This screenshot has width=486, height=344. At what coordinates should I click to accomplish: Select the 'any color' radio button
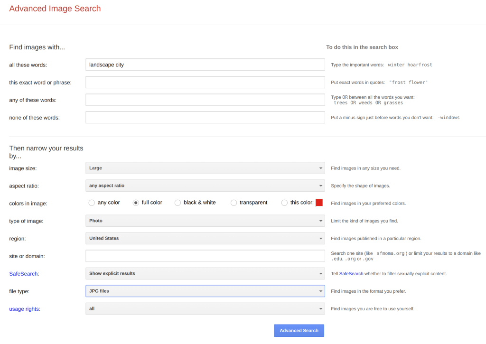click(x=92, y=203)
